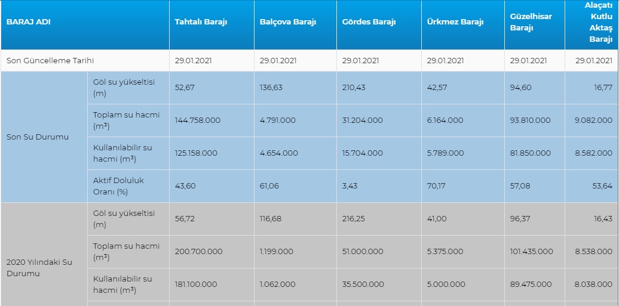
Task: Select Balçova's 4.791.000 total volume cell
Action: point(277,120)
